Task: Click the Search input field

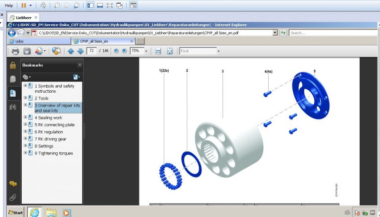Action: (x=333, y=33)
